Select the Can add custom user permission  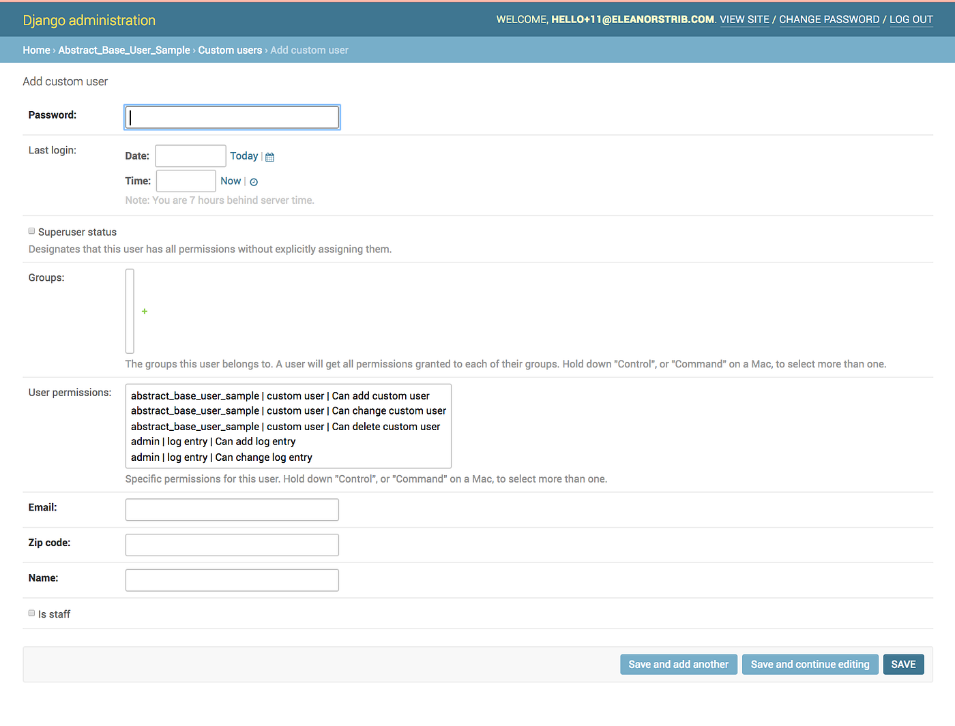coord(280,395)
